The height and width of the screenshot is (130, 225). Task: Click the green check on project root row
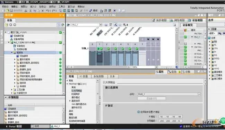60,33
